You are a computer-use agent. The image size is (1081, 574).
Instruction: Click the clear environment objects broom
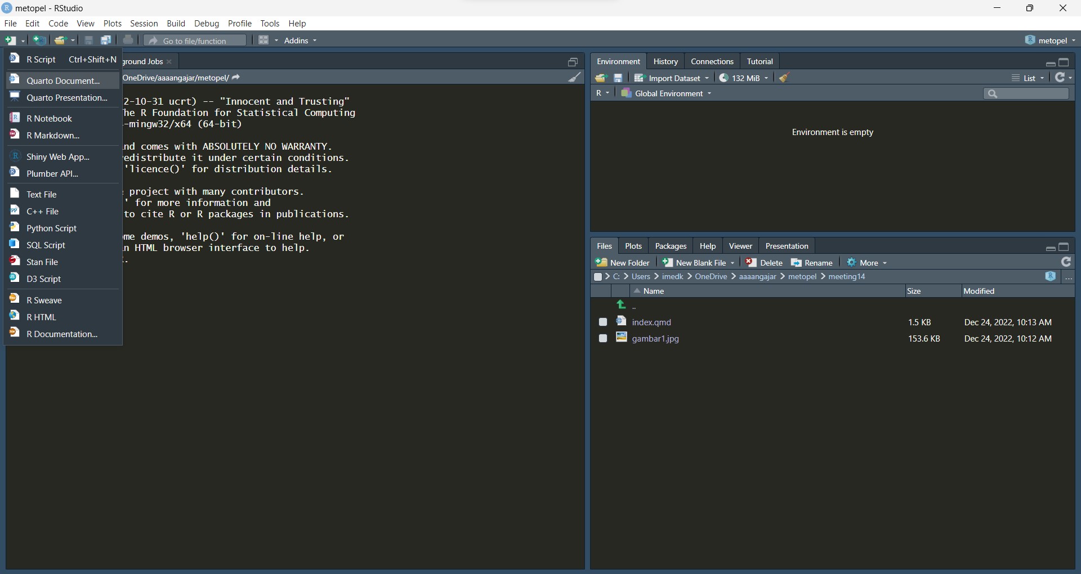[784, 78]
